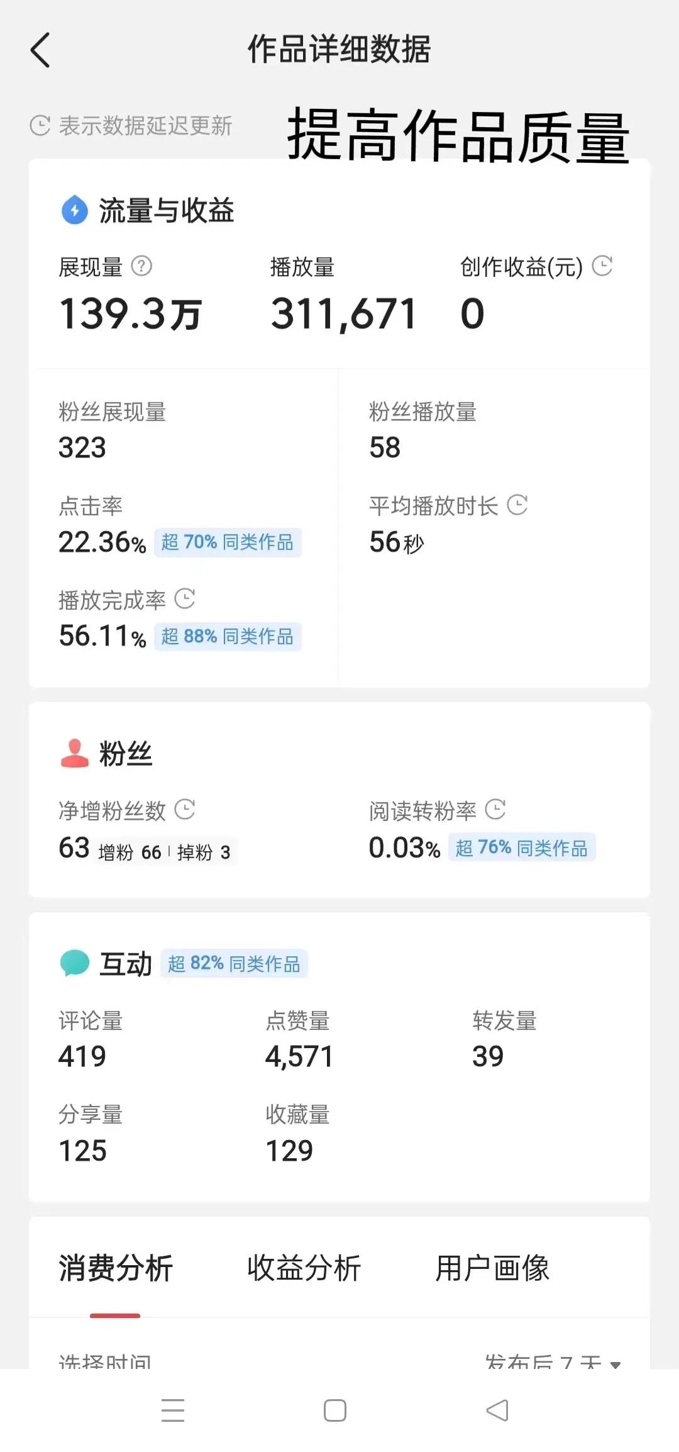Select the 消费分析 tab
This screenshot has height=1452, width=679.
pyautogui.click(x=115, y=1268)
